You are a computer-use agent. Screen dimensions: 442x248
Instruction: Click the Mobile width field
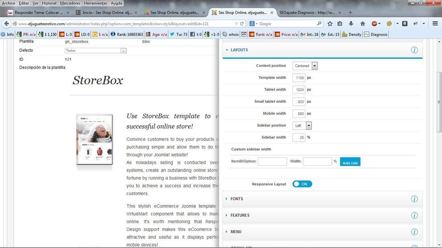(x=299, y=114)
